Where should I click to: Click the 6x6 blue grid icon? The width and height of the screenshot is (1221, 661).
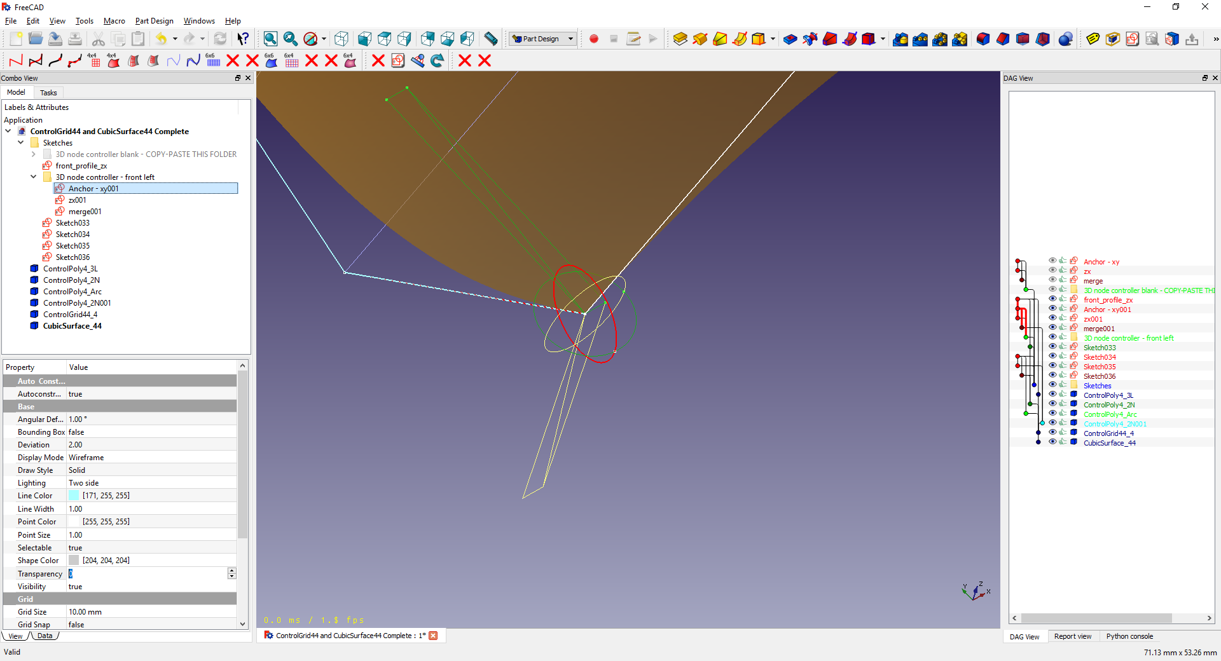212,60
